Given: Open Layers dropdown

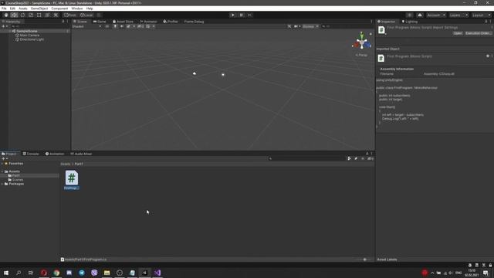Looking at the screenshot, I should click(x=458, y=15).
